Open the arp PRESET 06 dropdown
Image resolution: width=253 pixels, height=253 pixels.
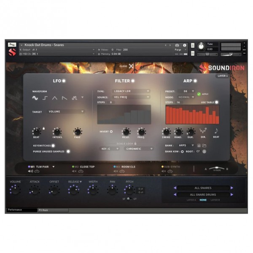click(186, 91)
